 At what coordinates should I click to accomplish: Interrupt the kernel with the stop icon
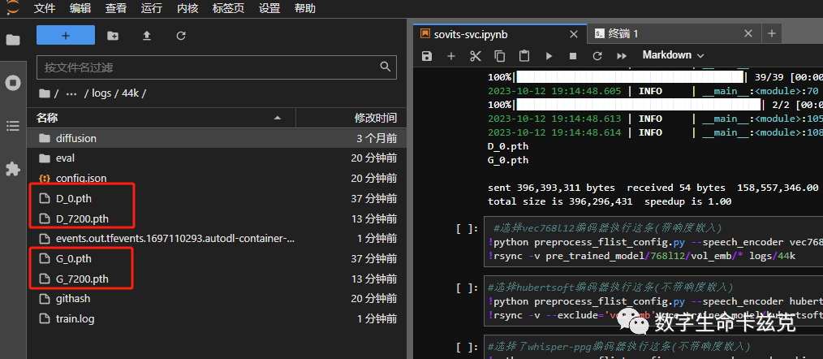(x=573, y=56)
